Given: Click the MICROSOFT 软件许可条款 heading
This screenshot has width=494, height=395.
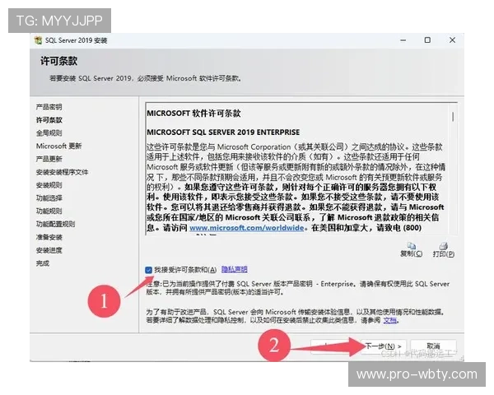Looking at the screenshot, I should (x=193, y=113).
